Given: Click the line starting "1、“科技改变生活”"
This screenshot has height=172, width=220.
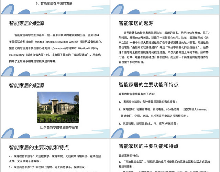Looking at the screenshot, I should (164, 162).
